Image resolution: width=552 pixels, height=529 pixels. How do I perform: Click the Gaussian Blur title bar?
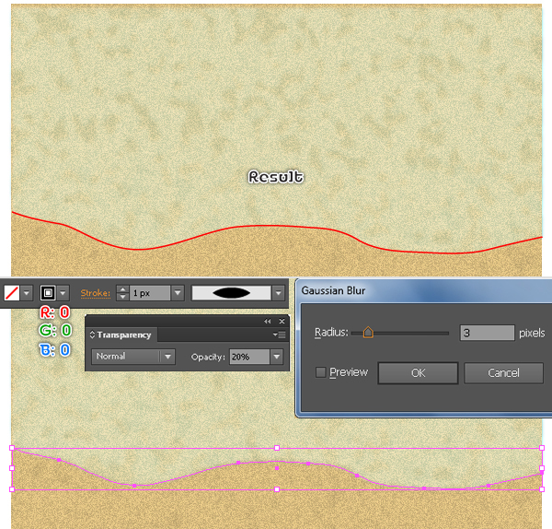click(424, 290)
